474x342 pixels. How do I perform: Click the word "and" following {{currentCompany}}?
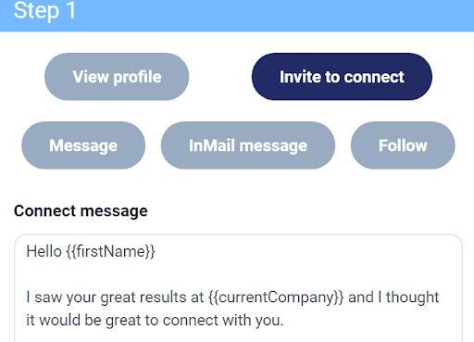(361, 298)
